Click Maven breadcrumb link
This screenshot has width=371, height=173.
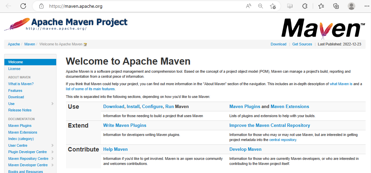(x=30, y=44)
